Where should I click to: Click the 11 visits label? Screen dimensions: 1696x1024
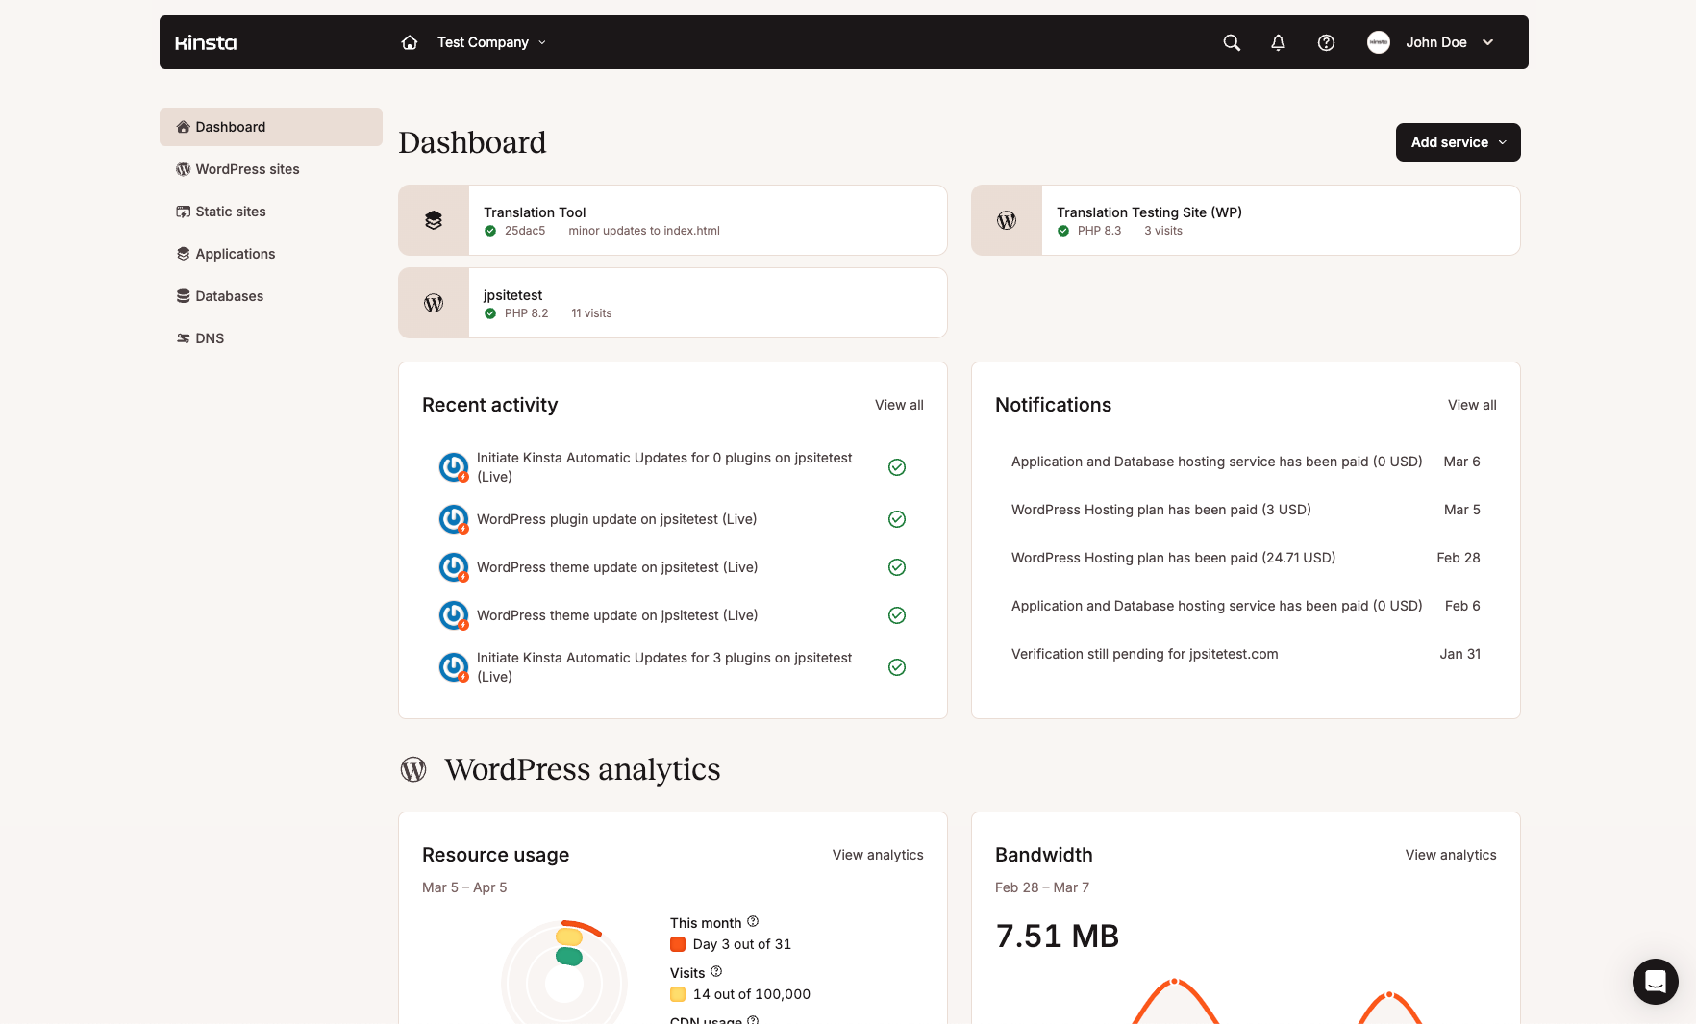pos(591,313)
